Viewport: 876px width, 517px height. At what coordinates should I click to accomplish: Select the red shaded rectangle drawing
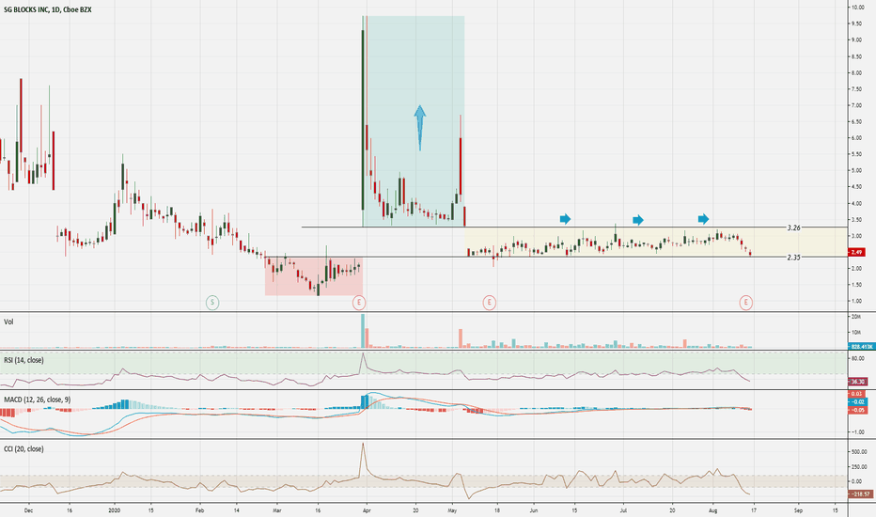pos(313,276)
